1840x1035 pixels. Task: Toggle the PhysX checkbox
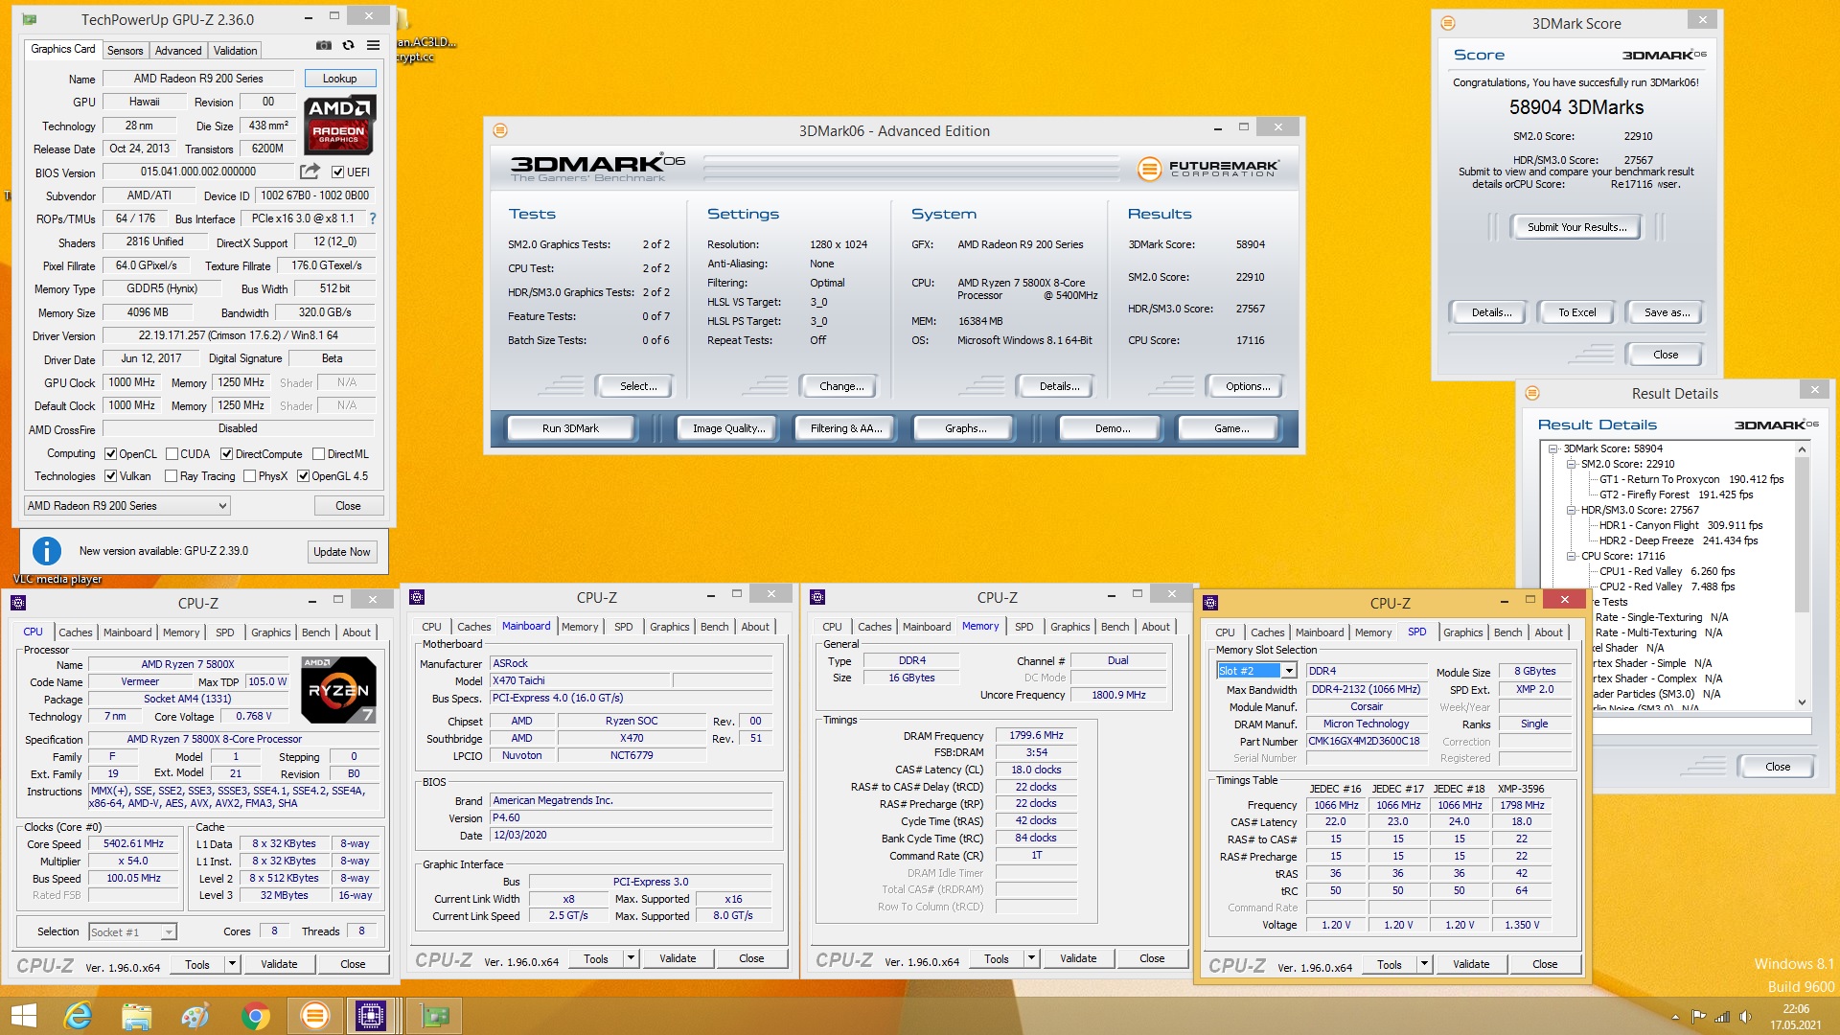[x=249, y=476]
